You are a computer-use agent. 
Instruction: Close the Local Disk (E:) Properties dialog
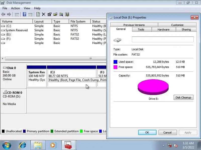(194, 17)
